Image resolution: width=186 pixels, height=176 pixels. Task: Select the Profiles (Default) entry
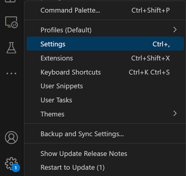(105, 30)
